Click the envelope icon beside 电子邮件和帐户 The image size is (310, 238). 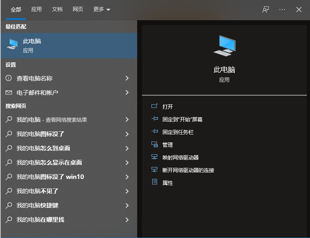9,92
